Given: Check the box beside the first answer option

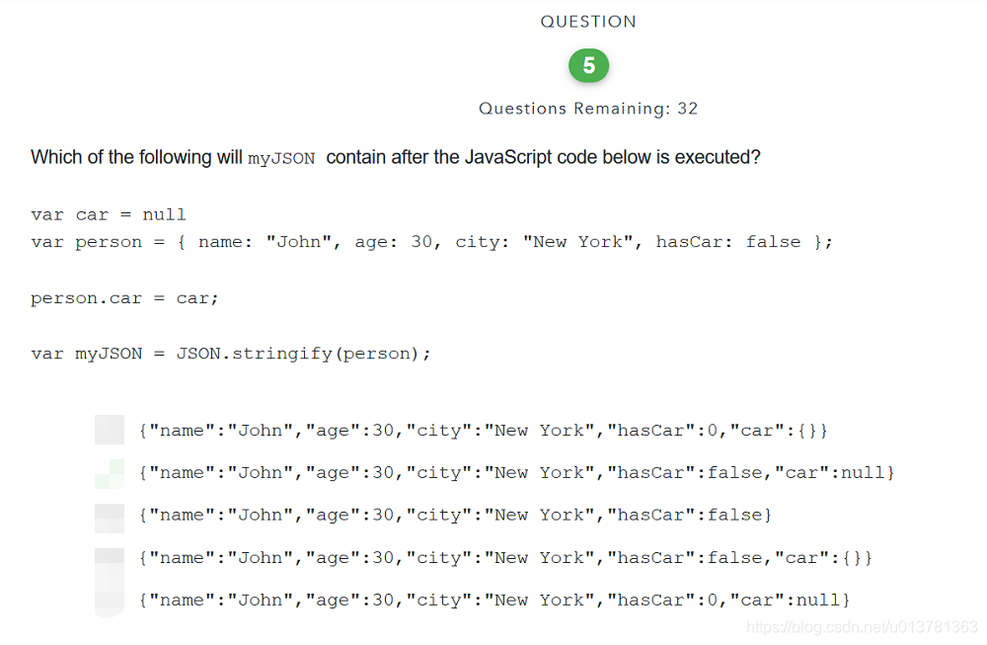Looking at the screenshot, I should pyautogui.click(x=109, y=430).
